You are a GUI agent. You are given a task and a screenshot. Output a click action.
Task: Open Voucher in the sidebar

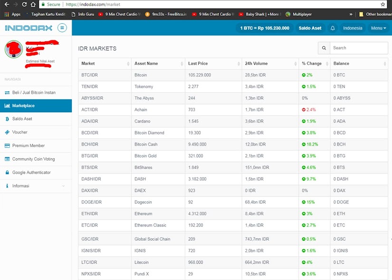click(36, 132)
